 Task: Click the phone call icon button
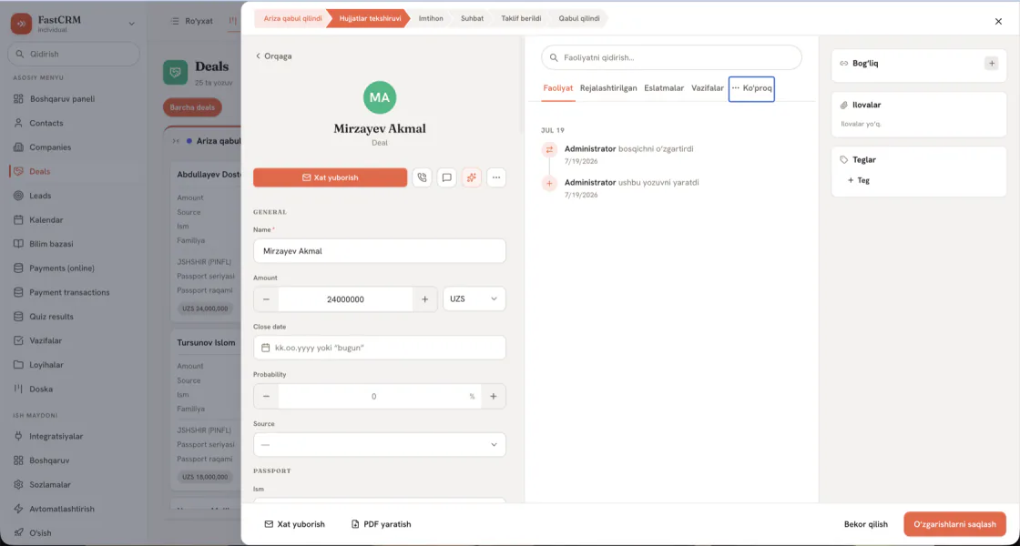(423, 177)
